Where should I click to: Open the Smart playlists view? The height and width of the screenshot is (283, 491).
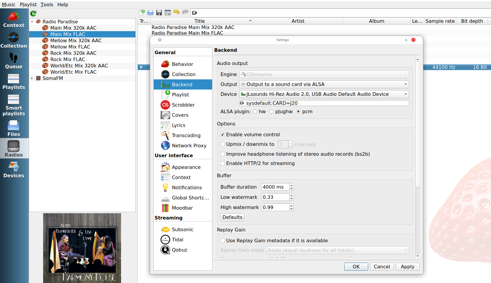(14, 105)
